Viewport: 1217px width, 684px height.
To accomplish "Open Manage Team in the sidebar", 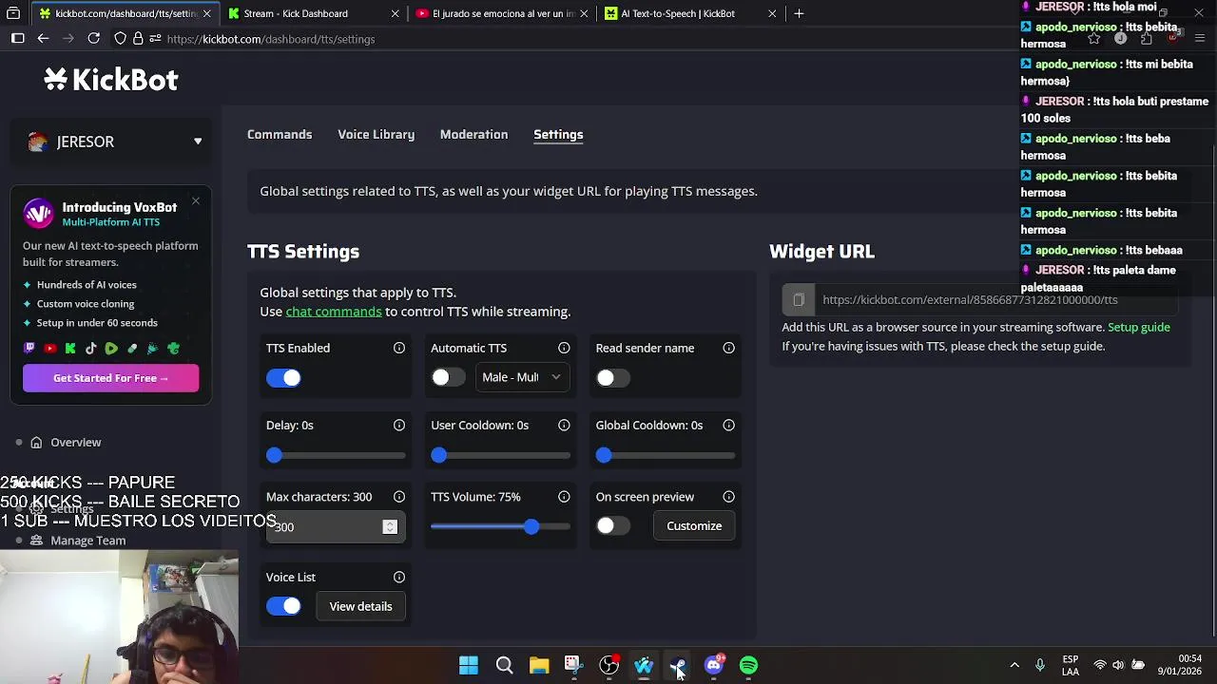I will tap(87, 541).
